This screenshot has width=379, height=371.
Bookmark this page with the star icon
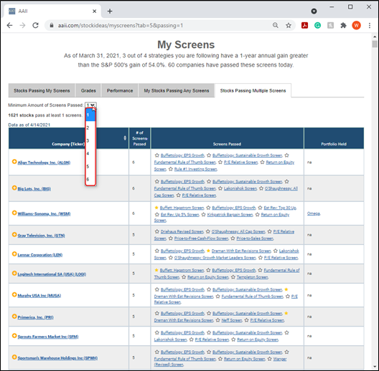(x=289, y=25)
